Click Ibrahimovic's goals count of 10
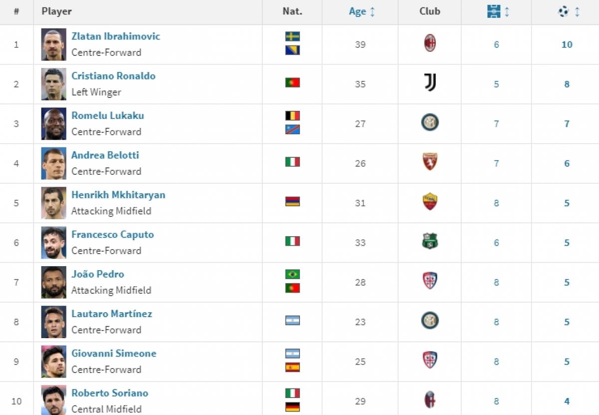Viewport: 599px width, 415px height. click(x=567, y=44)
